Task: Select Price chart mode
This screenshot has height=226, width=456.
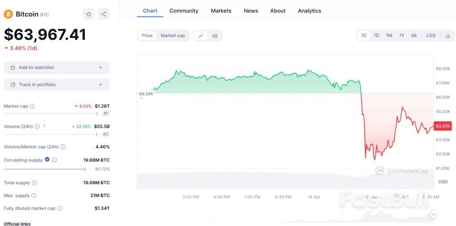Action: (147, 36)
